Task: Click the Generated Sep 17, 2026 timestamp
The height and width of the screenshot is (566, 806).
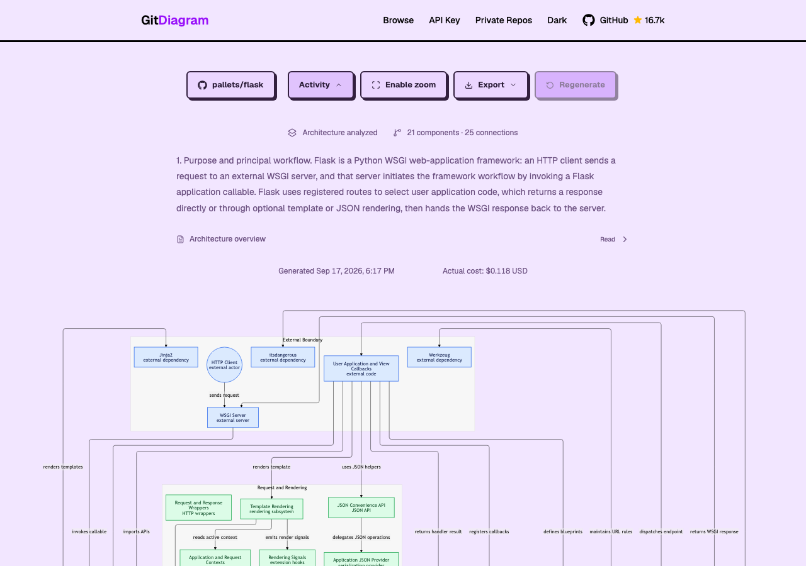Action: (336, 271)
